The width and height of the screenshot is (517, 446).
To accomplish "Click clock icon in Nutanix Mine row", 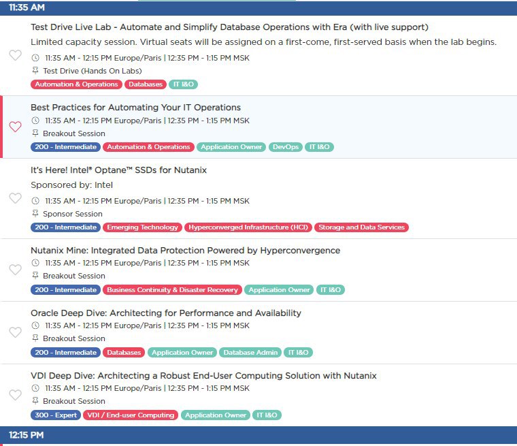I will click(35, 263).
